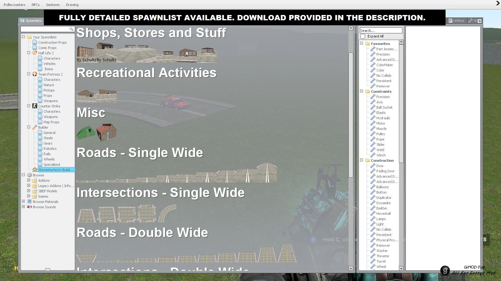Image resolution: width=501 pixels, height=281 pixels.
Task: Click the tool list scrollbar up arrow
Action: 401,42
